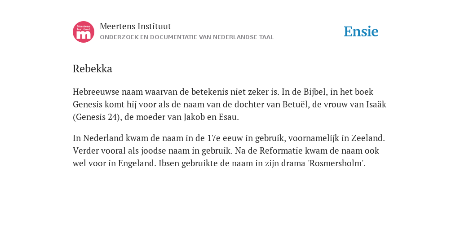460x230 pixels.
Task: Click the word 'Engeland' in the text
Action: point(136,164)
